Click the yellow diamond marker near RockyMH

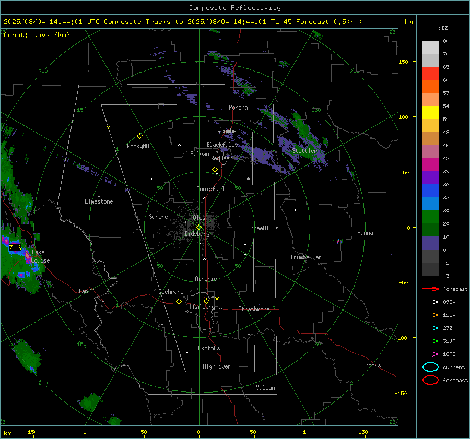click(x=139, y=136)
